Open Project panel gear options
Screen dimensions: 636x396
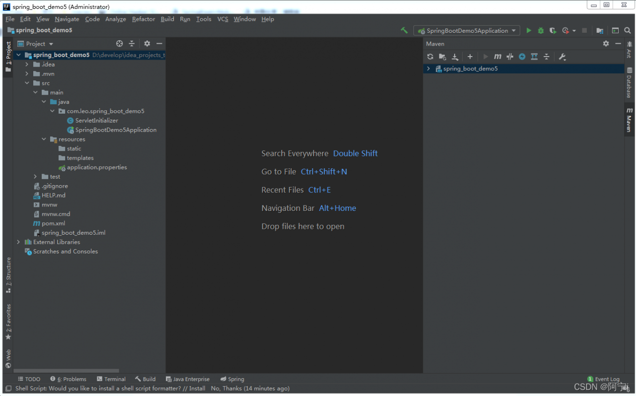[x=147, y=44]
